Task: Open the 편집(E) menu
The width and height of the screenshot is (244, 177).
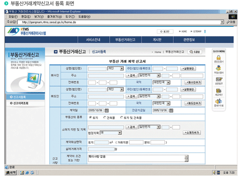Action: [x=26, y=17]
